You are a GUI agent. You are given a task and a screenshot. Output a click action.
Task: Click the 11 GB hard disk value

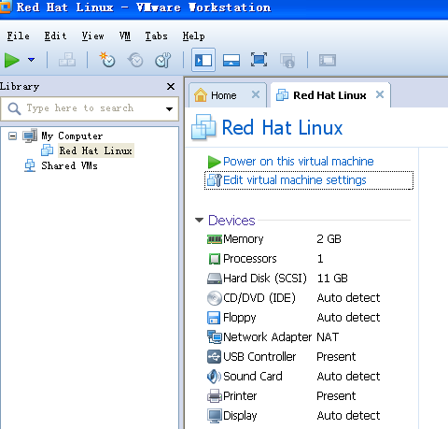[x=332, y=279]
